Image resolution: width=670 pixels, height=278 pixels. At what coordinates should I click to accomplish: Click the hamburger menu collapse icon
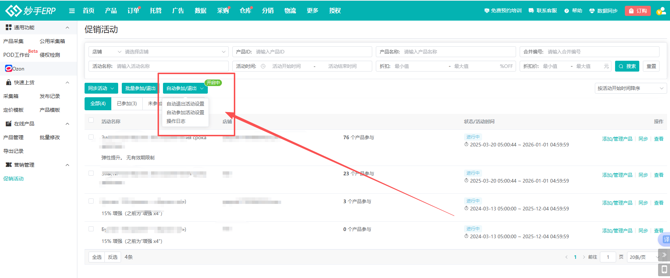coord(72,11)
